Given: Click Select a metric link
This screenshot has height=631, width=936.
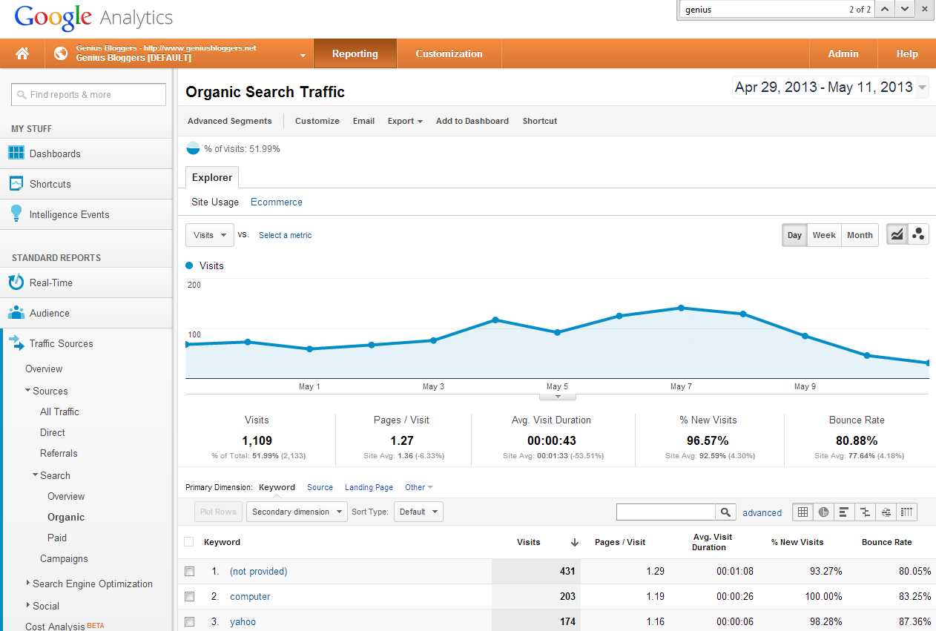Looking at the screenshot, I should tap(286, 235).
